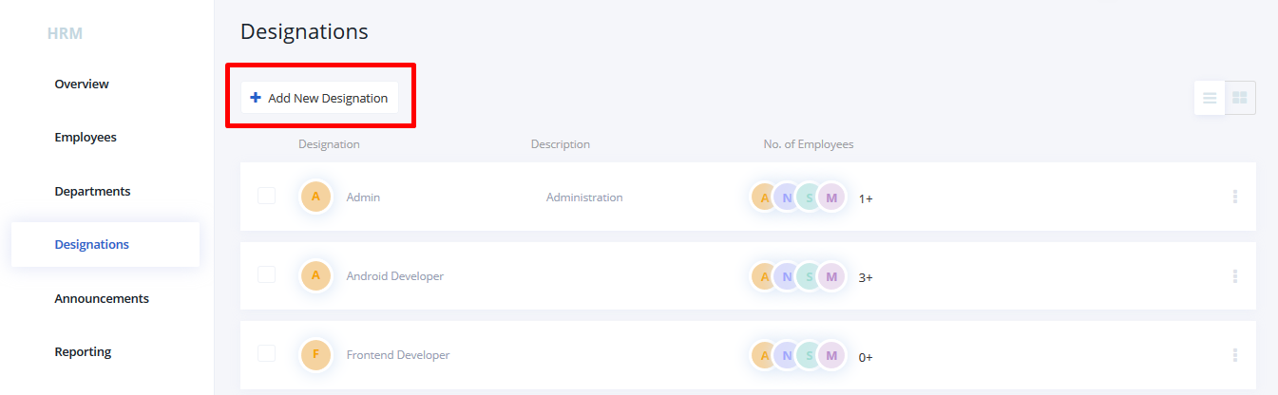The width and height of the screenshot is (1278, 395).
Task: Tick the checkbox for Frontend Developer row
Action: [x=267, y=353]
